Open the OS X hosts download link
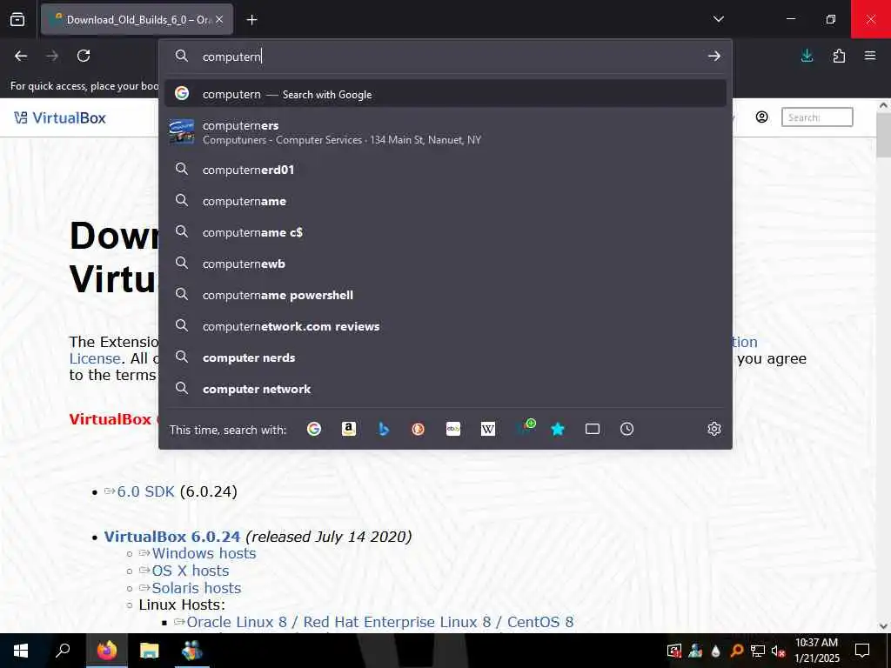 coord(191,571)
